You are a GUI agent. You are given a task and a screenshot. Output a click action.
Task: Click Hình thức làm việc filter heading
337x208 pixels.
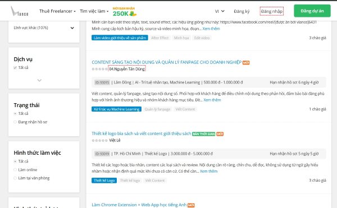pyautogui.click(x=38, y=153)
